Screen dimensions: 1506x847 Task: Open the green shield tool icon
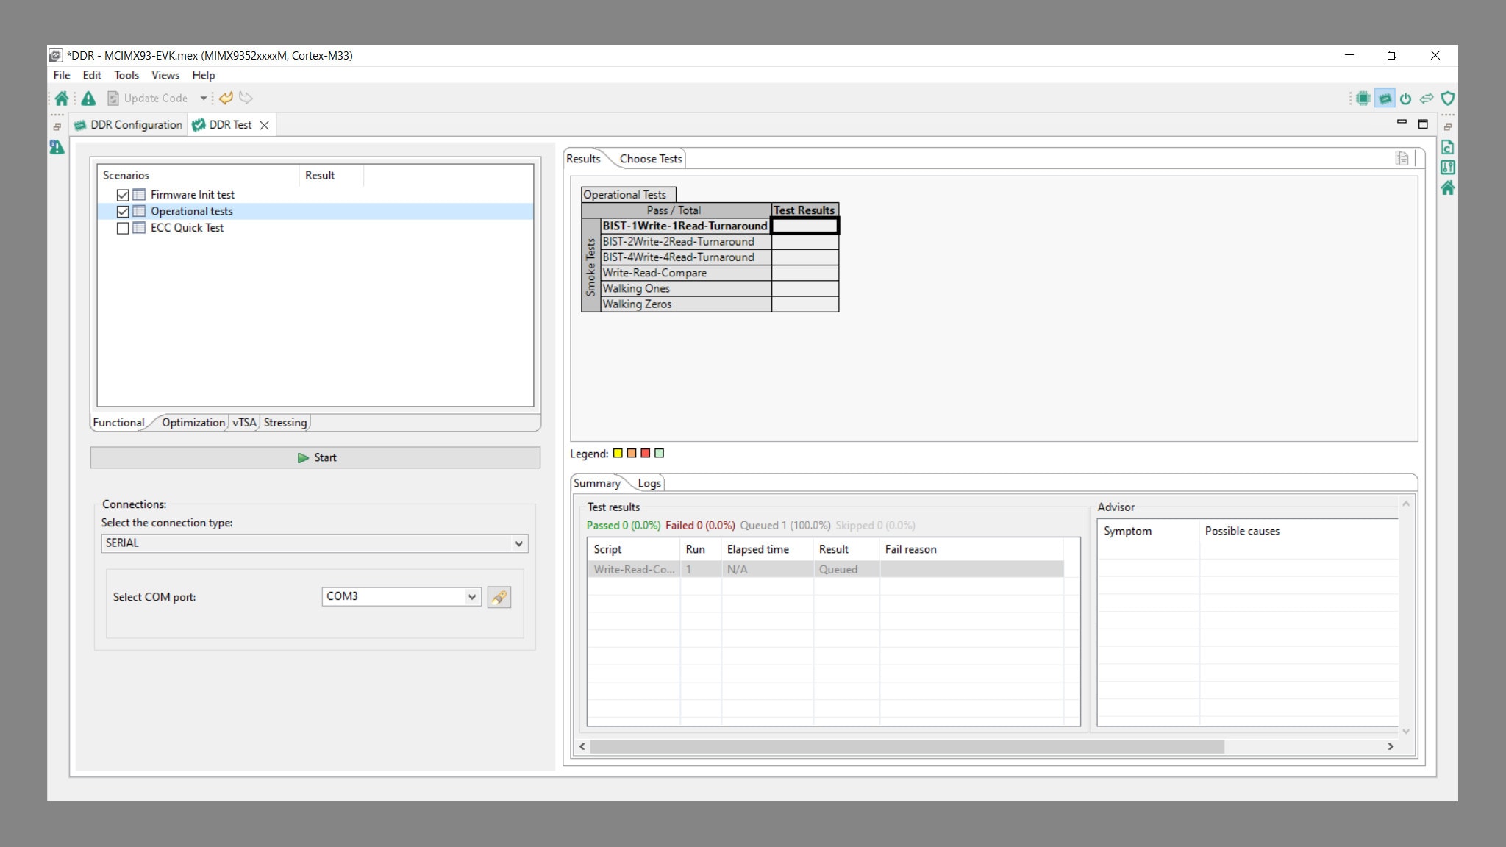click(1447, 98)
